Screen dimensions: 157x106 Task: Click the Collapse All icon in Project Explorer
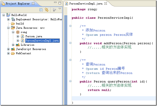(41, 10)
